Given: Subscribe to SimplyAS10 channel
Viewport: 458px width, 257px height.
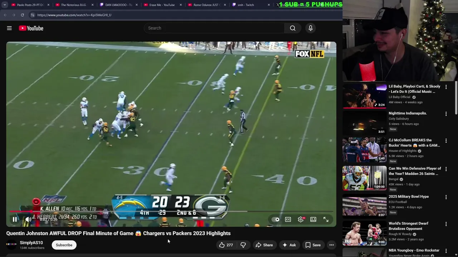Looking at the screenshot, I should [64, 245].
